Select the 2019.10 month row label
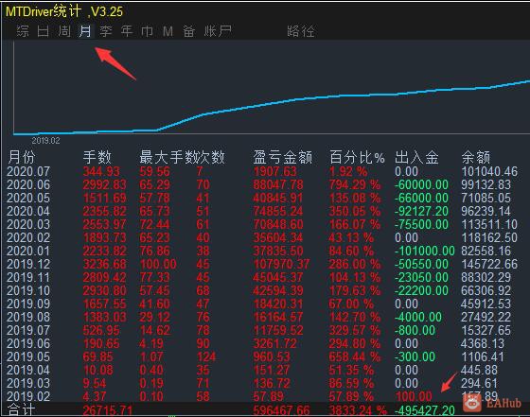 pos(28,290)
